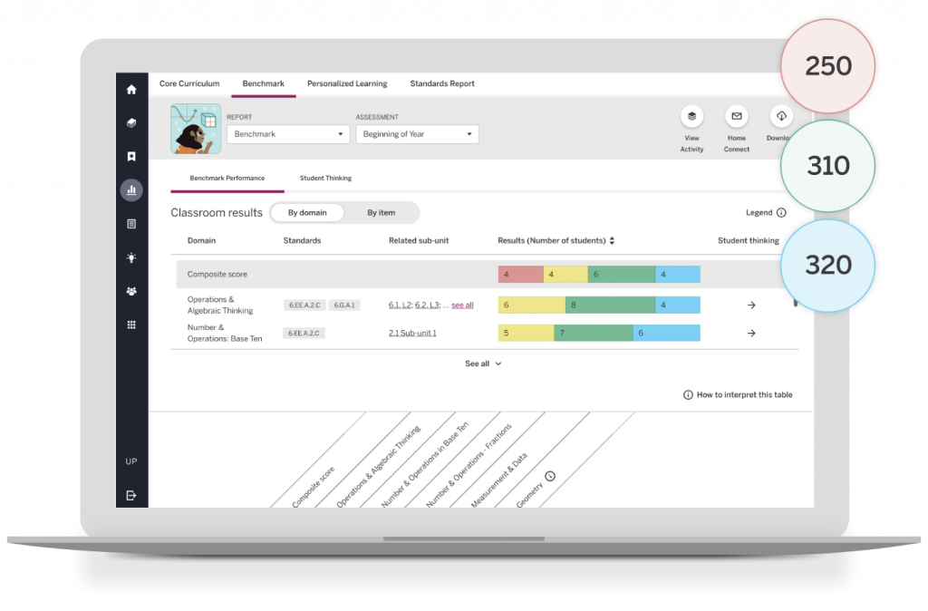928x611 pixels.
Task: Click diagonal Measurement & Data chart label
Action: tap(498, 480)
